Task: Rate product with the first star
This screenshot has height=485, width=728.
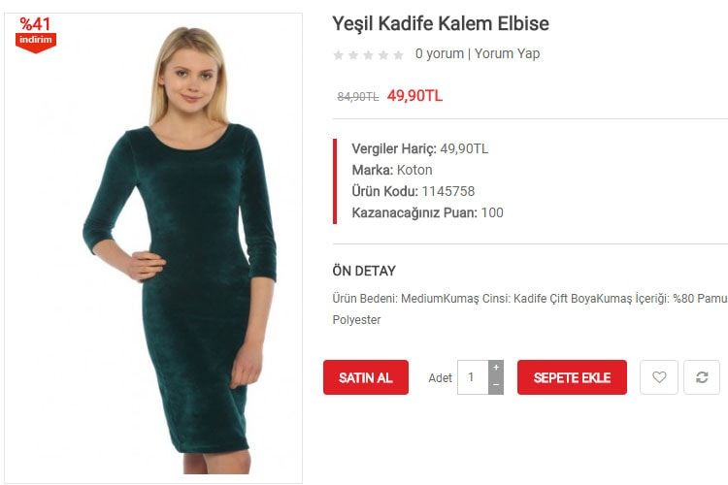Action: point(339,55)
